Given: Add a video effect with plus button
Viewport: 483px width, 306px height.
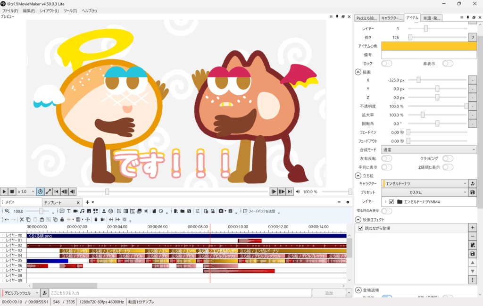Looking at the screenshot, I should [473, 228].
